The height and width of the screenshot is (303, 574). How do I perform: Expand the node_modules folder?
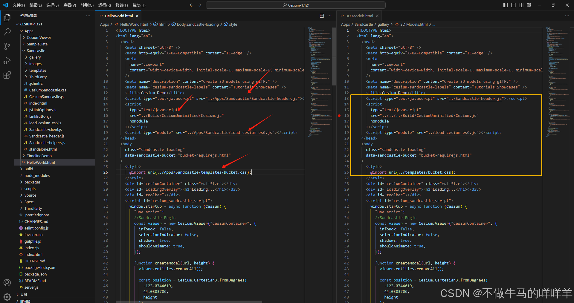tap(55, 175)
